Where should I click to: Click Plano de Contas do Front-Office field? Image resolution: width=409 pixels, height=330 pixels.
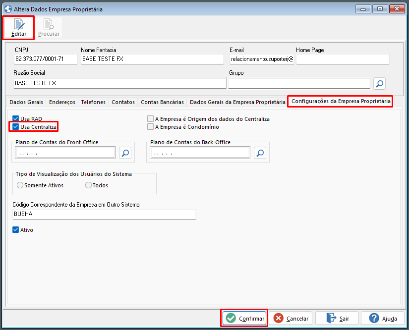click(x=65, y=153)
